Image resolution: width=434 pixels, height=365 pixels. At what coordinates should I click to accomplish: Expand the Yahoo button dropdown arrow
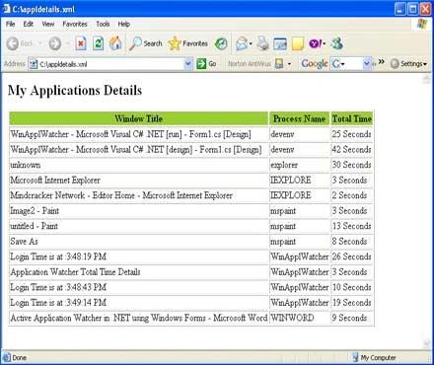click(325, 43)
